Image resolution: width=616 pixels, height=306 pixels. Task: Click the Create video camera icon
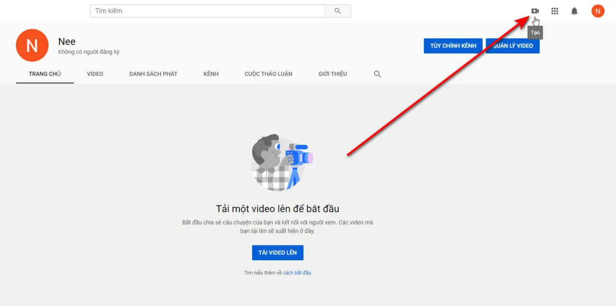(535, 11)
